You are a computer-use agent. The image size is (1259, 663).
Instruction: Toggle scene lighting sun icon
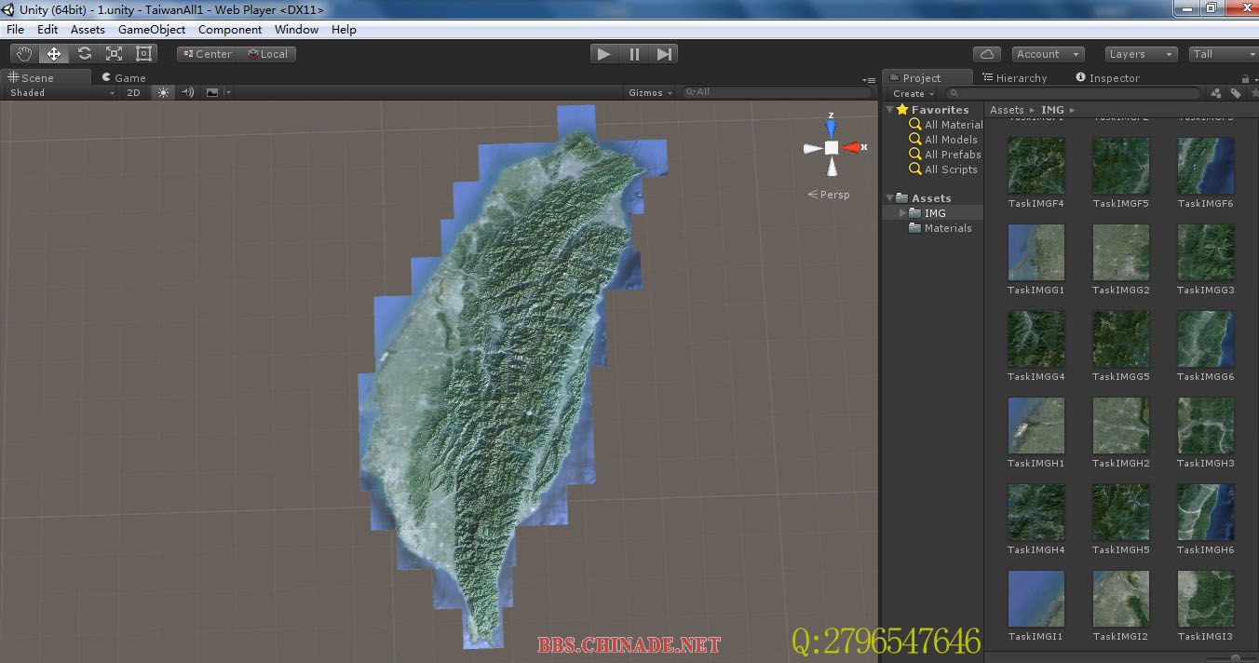[x=164, y=92]
